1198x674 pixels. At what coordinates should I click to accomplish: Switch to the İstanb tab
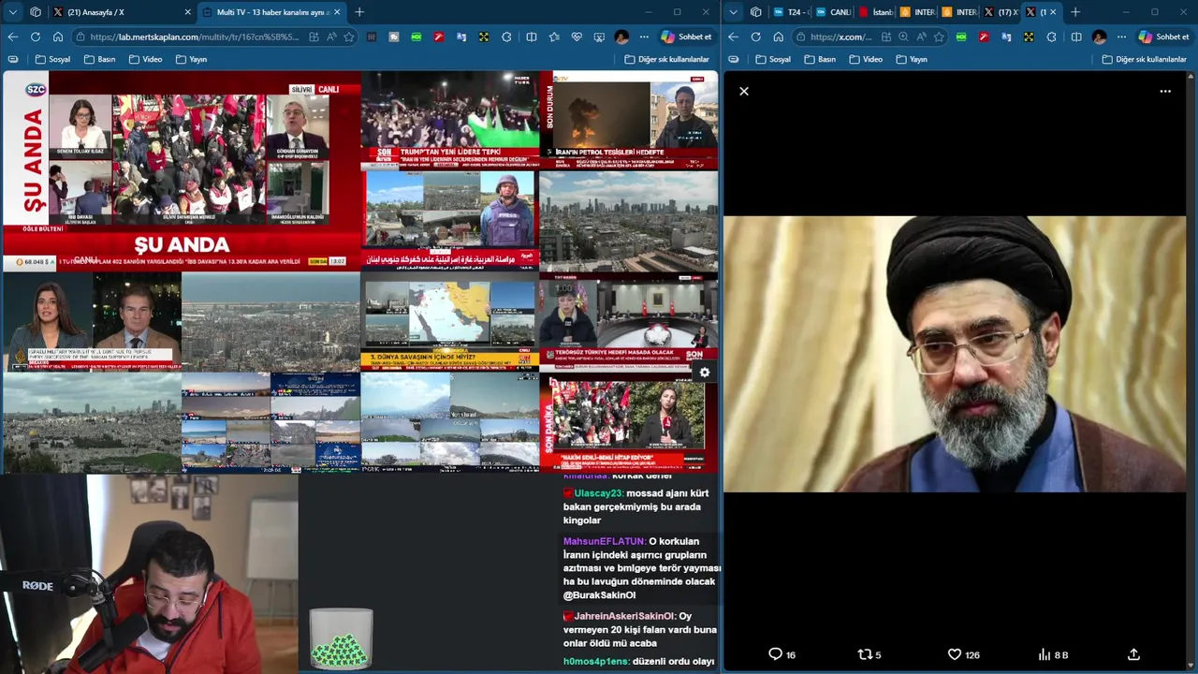(x=875, y=12)
